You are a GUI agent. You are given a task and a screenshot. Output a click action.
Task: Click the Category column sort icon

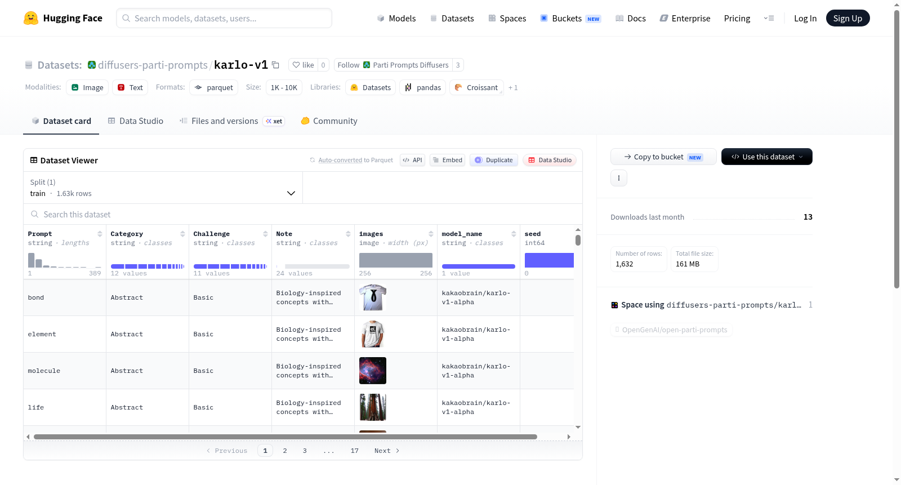pos(182,234)
